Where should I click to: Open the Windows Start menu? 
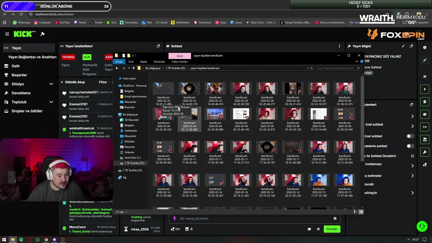tap(4, 240)
